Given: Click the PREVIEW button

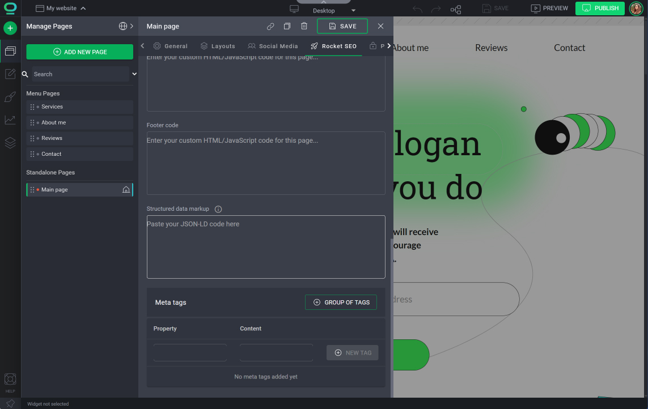Looking at the screenshot, I should (x=549, y=8).
